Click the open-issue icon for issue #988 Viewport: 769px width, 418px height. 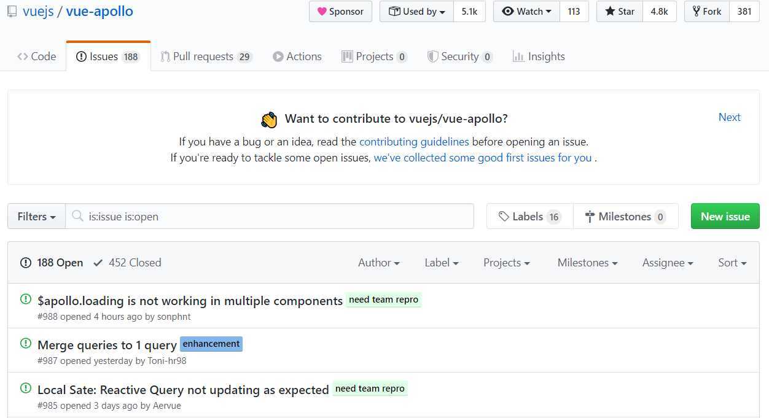(x=26, y=299)
